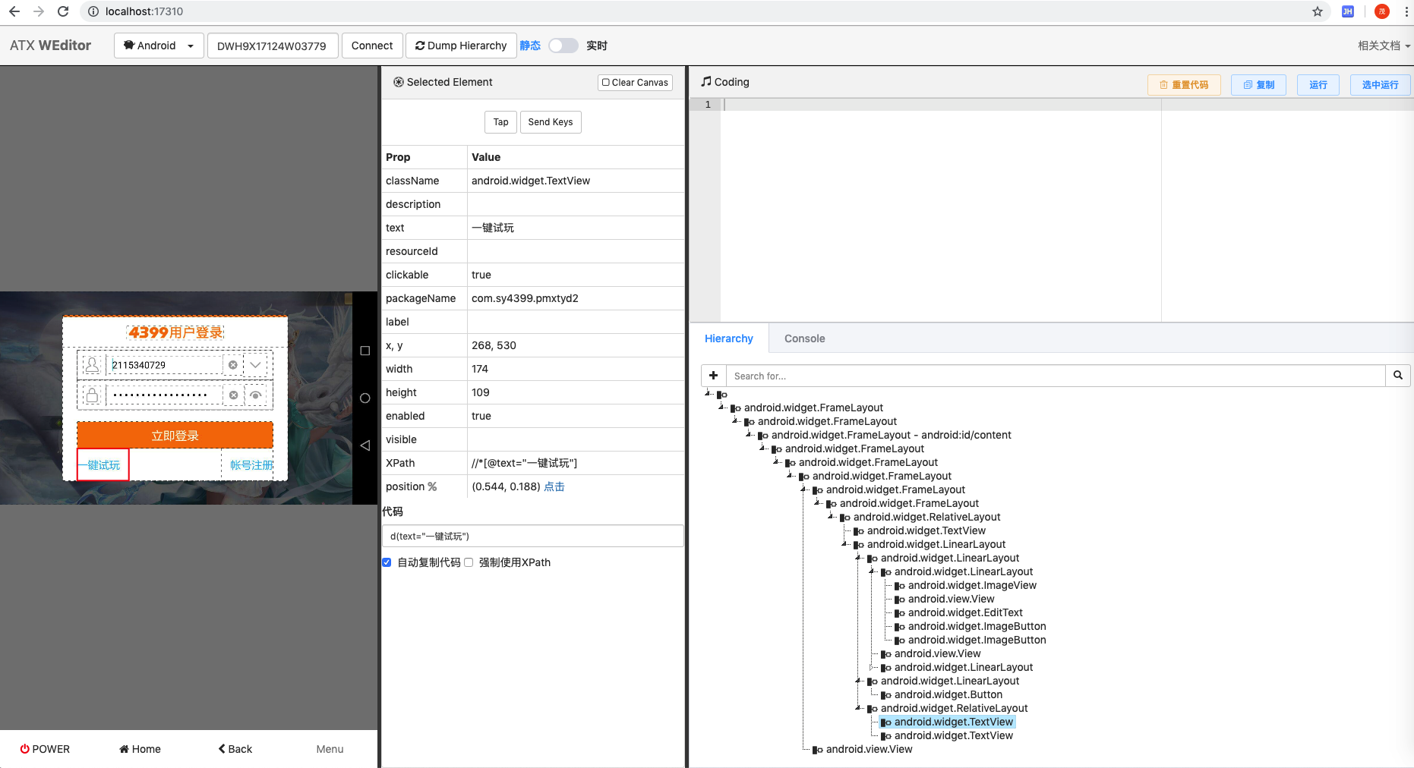Collapse the root hierarchy node expander
This screenshot has width=1414, height=768.
point(708,393)
